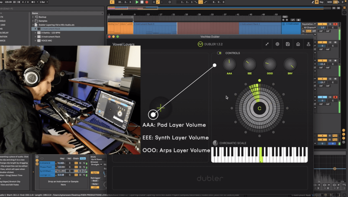Toggle the computer MIDI keyboard icon
The image size is (348, 197).
coord(316,2)
